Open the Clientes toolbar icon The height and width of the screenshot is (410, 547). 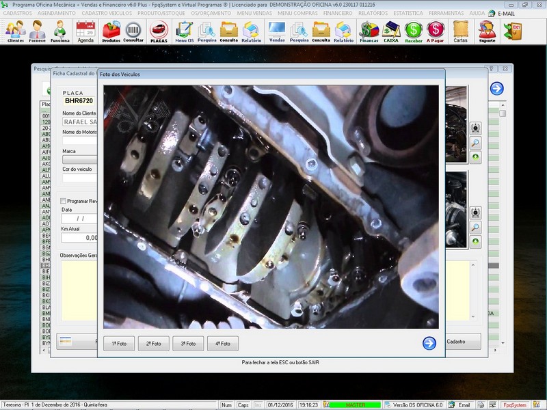pos(15,31)
